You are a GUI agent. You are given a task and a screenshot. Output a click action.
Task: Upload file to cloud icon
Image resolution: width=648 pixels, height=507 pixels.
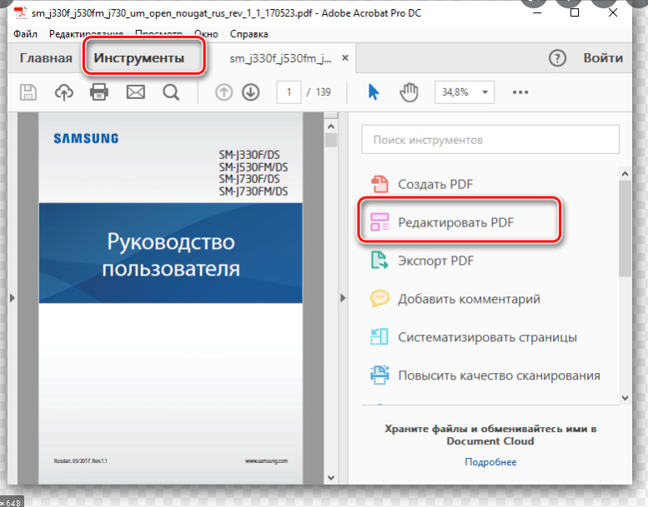(64, 92)
